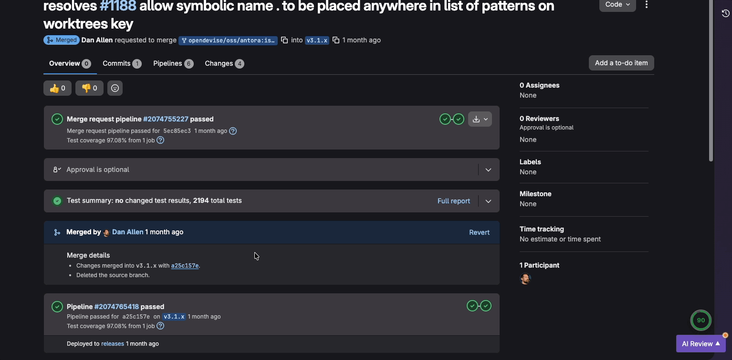Click the first pipeline stage check icon
732x360 pixels.
coord(445,119)
